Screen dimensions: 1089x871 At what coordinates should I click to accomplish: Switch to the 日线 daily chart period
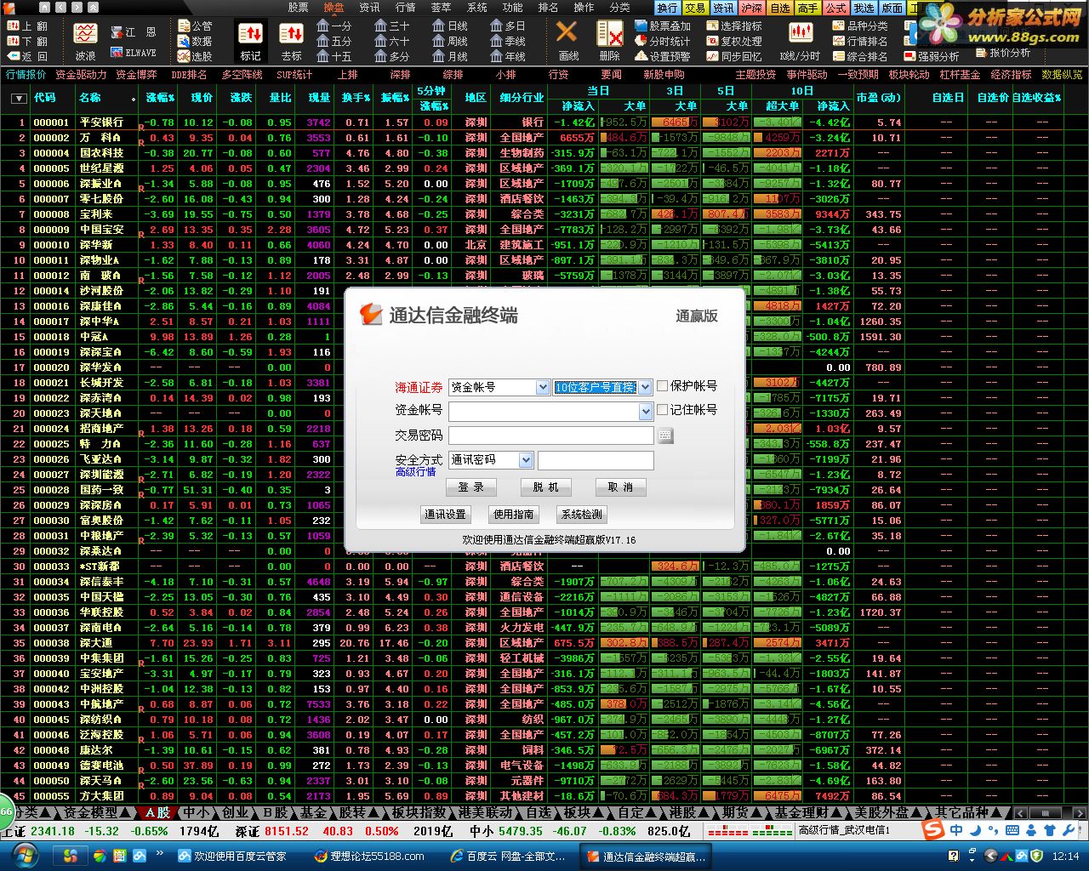click(450, 26)
